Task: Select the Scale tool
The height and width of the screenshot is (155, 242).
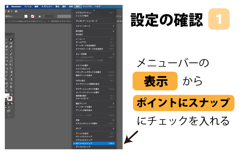Action: coord(11,61)
